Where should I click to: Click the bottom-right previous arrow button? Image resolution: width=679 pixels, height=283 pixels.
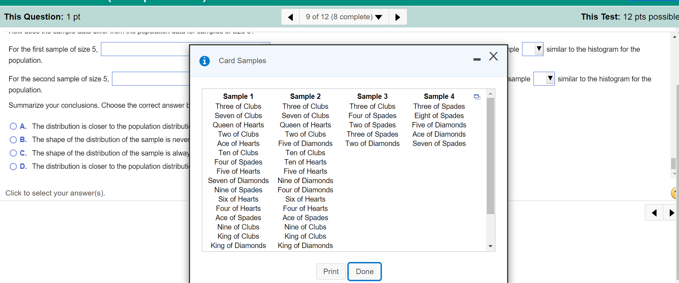[654, 213]
